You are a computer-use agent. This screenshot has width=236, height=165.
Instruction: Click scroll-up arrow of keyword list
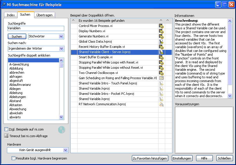tap(61, 60)
